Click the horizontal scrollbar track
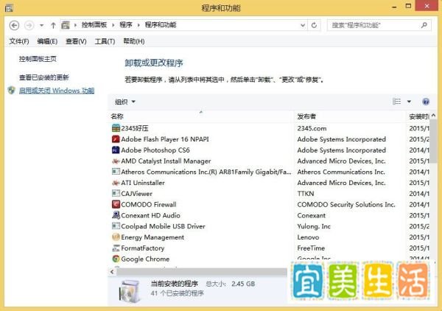442x311 pixels. click(202, 271)
